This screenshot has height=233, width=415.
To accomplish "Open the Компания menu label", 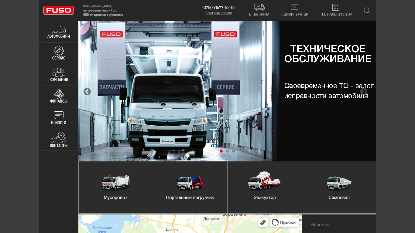I will click(59, 79).
